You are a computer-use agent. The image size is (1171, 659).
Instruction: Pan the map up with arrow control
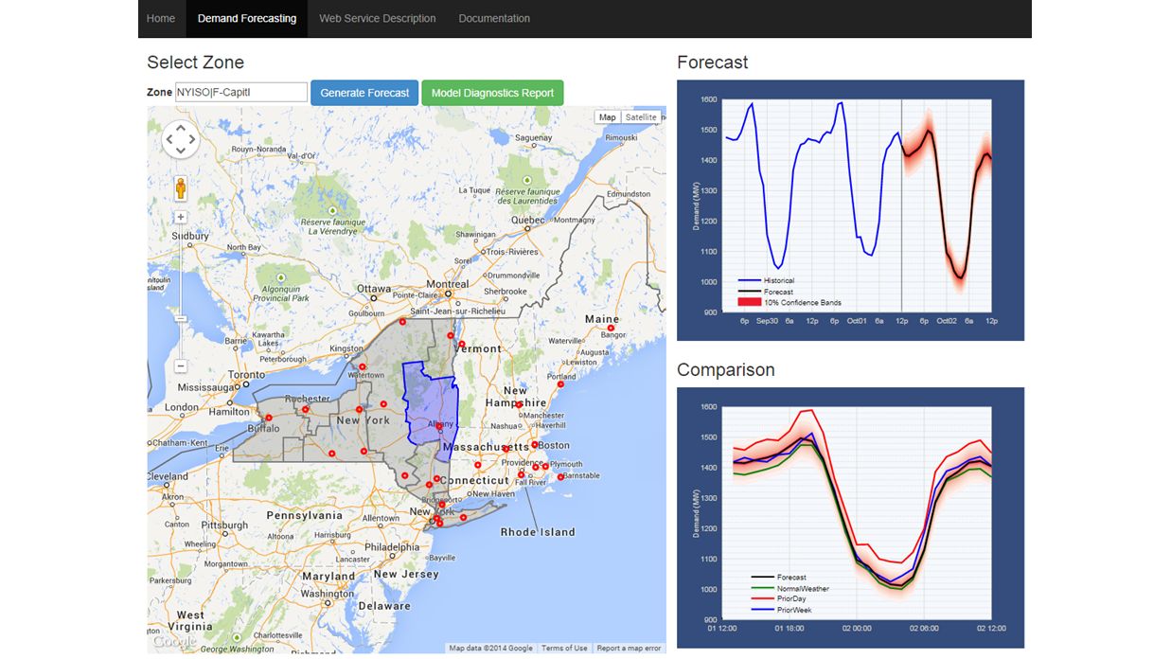181,128
